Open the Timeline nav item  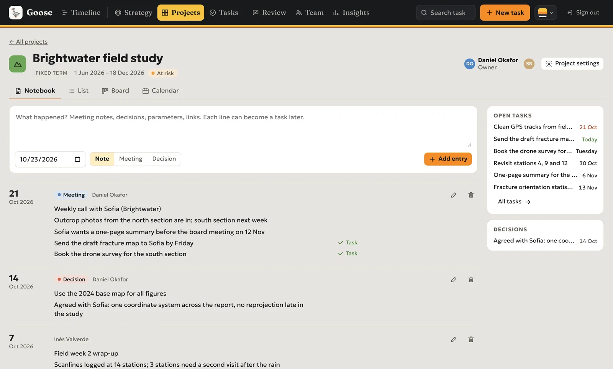(81, 13)
